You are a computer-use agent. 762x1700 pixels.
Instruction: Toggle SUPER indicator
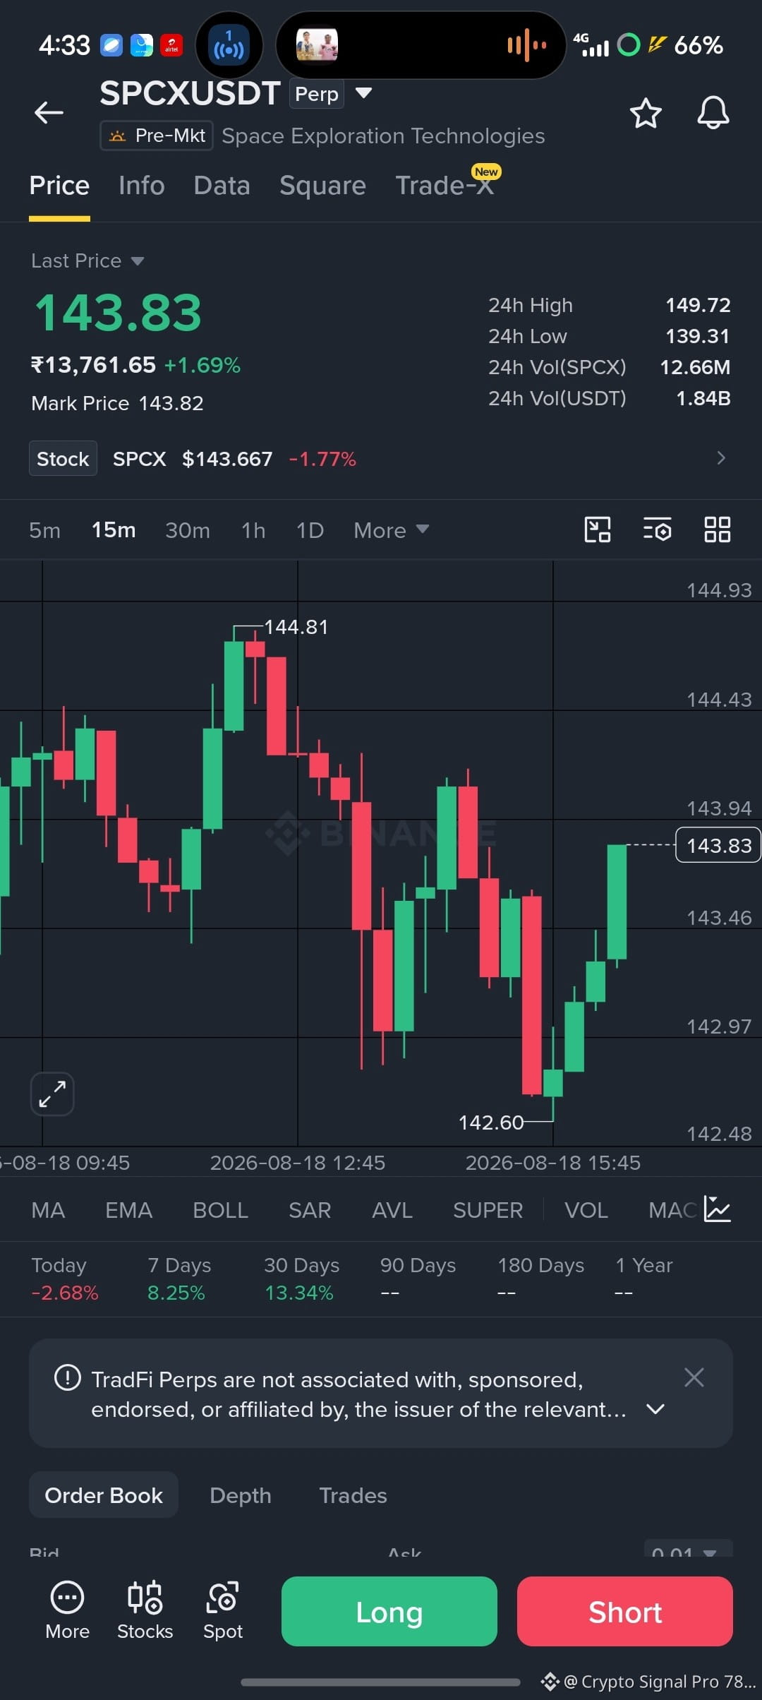[x=488, y=1210]
